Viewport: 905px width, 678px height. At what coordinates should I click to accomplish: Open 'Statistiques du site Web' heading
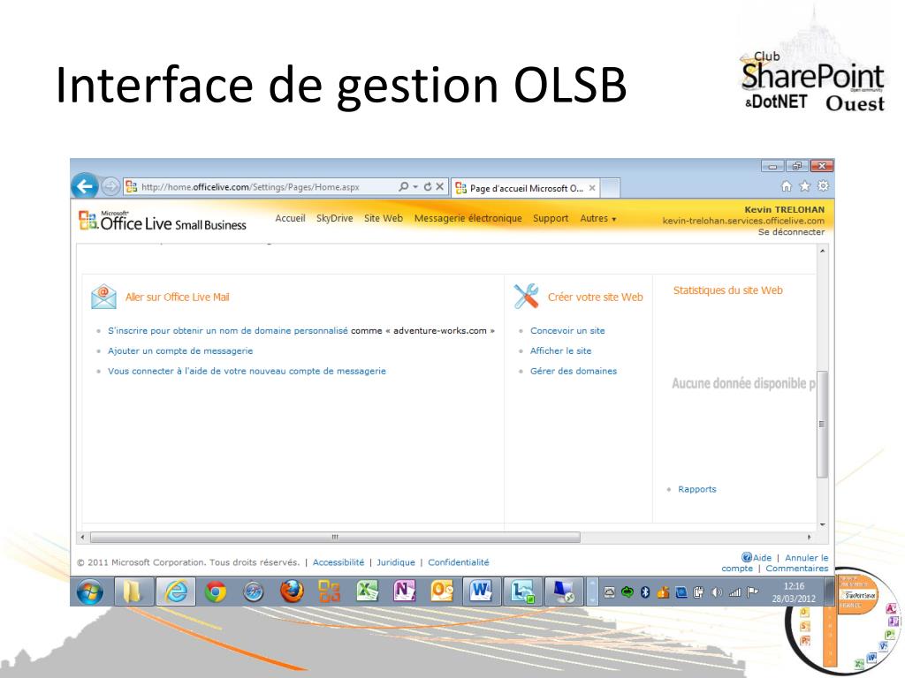point(728,290)
